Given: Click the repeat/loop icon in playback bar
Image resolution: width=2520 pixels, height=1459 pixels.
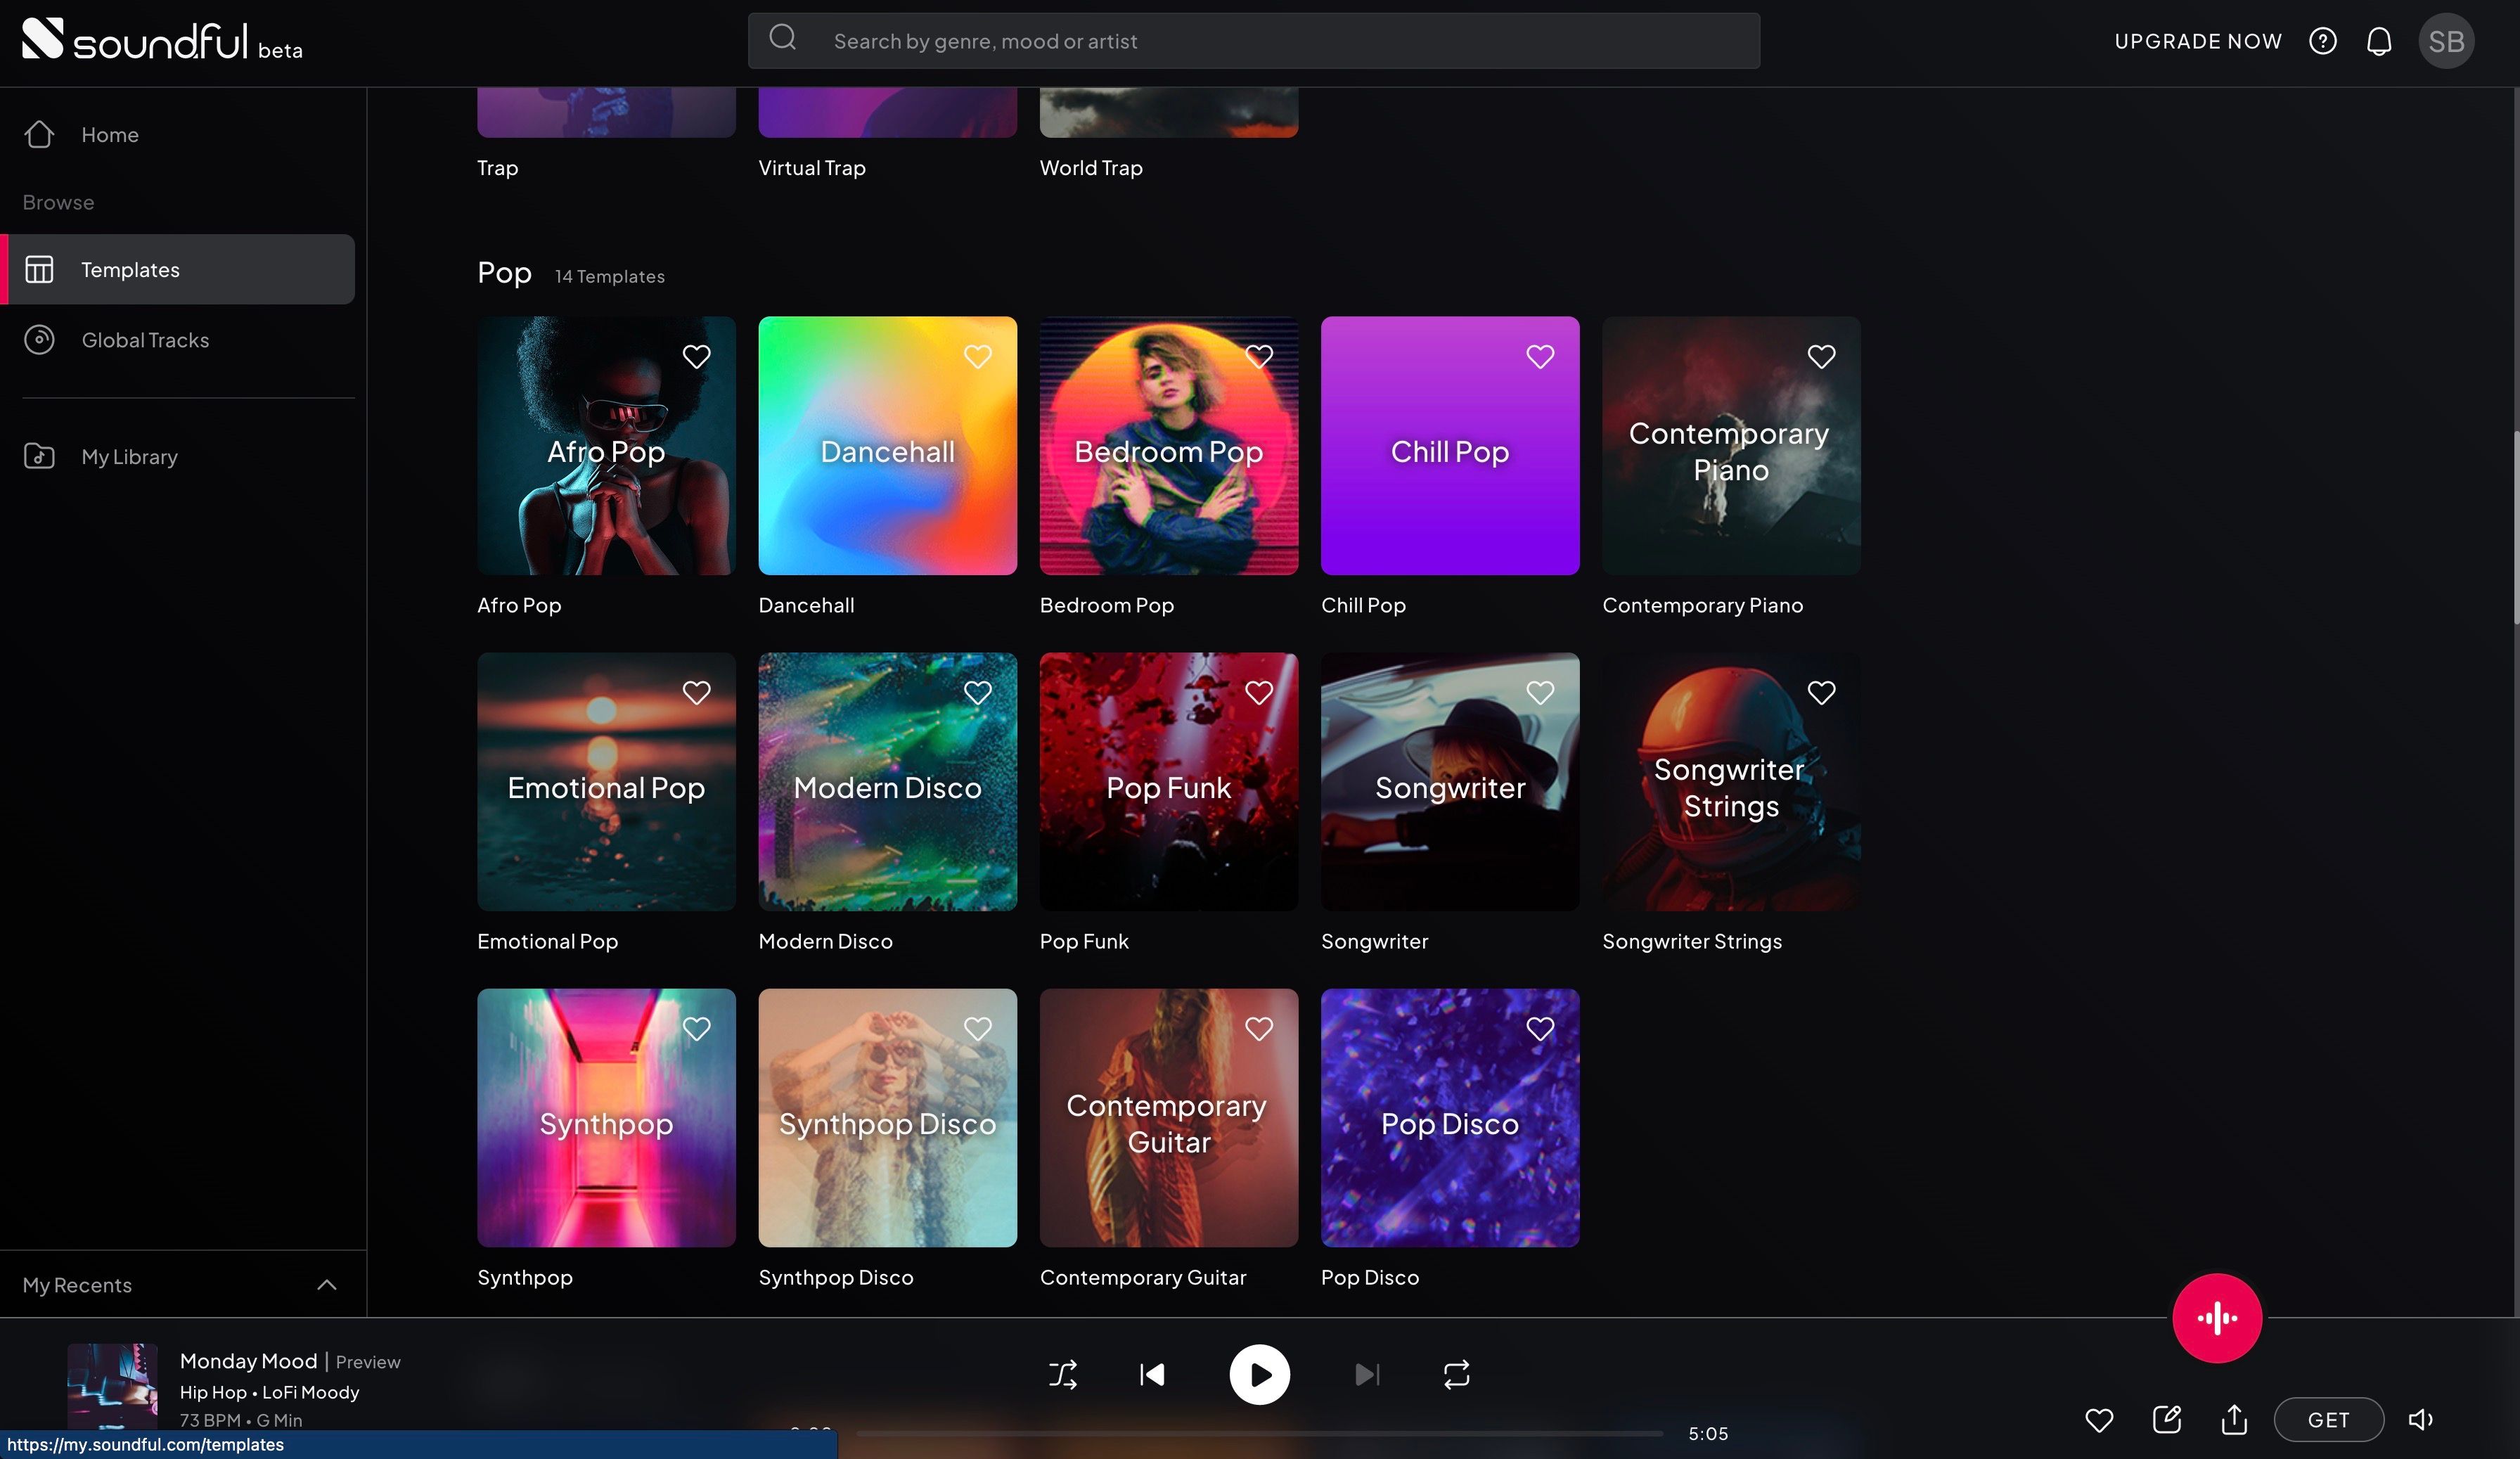Looking at the screenshot, I should [x=1455, y=1375].
